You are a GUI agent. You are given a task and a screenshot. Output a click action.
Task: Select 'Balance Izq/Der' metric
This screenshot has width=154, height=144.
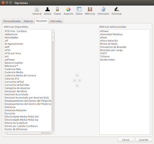[x=28, y=63]
